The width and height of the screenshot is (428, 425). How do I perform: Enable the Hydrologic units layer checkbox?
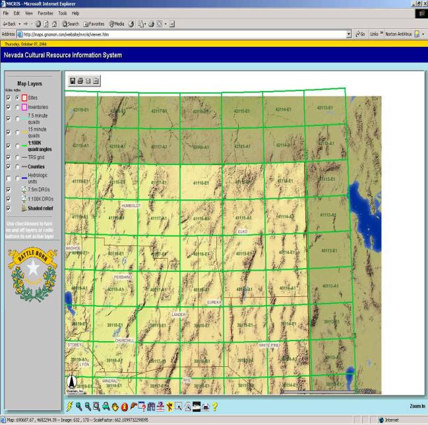[8, 178]
